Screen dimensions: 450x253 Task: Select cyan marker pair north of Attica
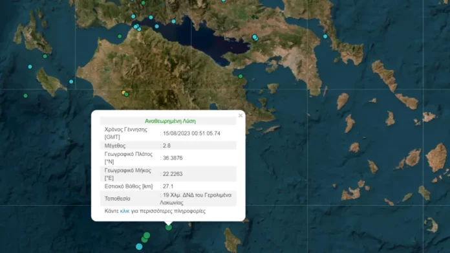coord(255,38)
